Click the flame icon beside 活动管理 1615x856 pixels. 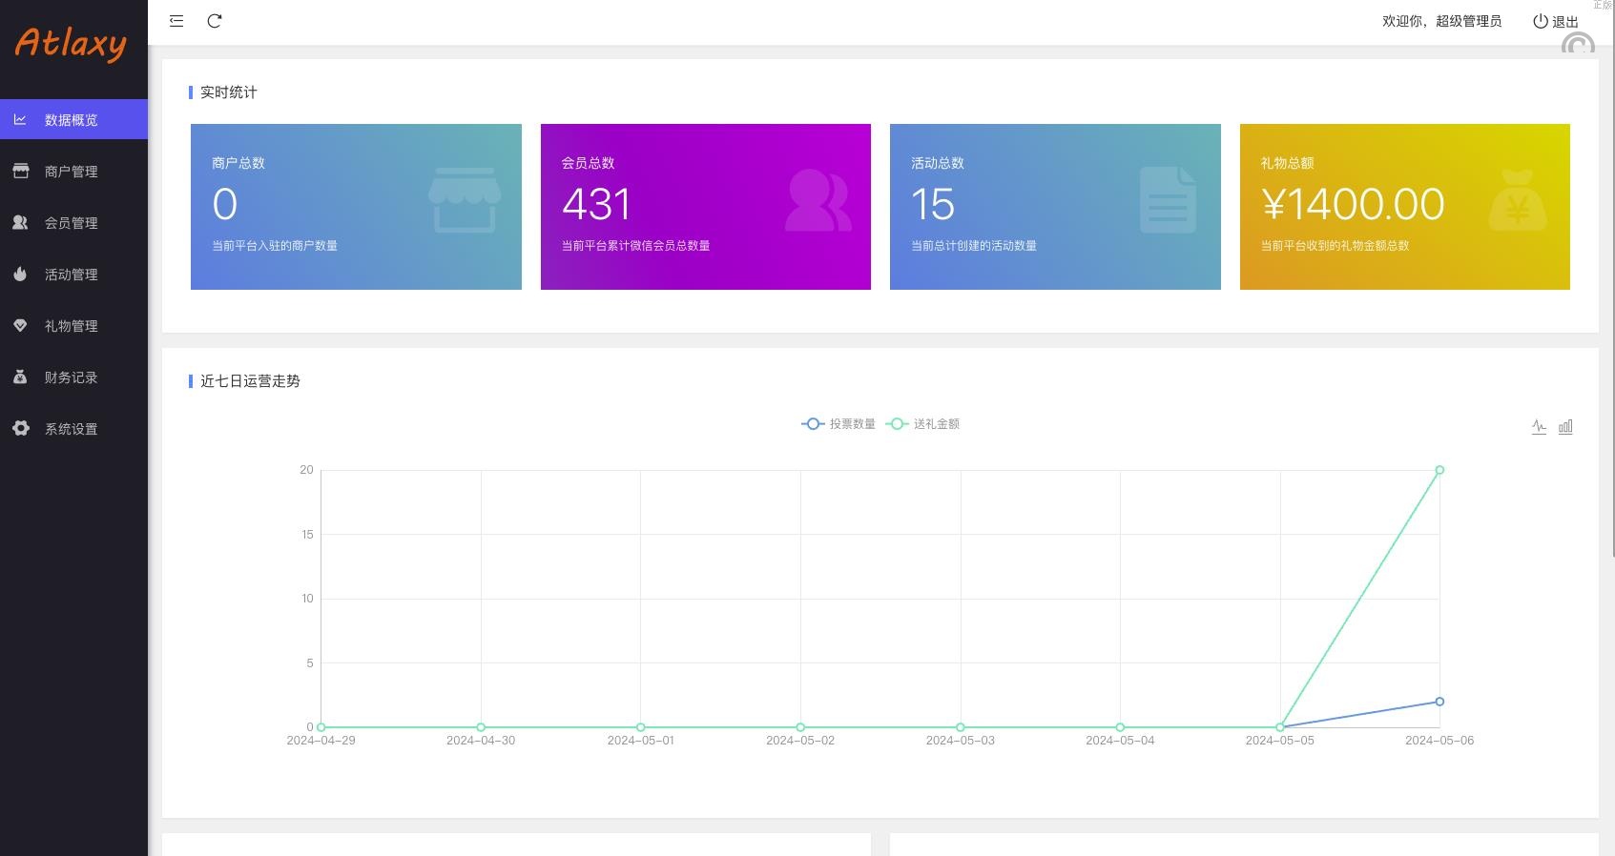pos(20,275)
